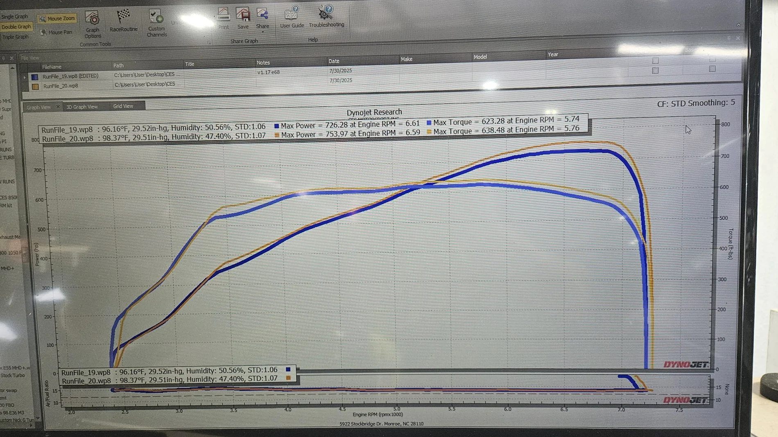The image size is (778, 437).
Task: Open the Share dropdown arrow
Action: (262, 31)
